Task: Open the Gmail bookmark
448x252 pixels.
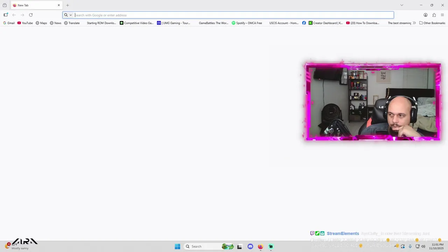Action: (x=9, y=23)
